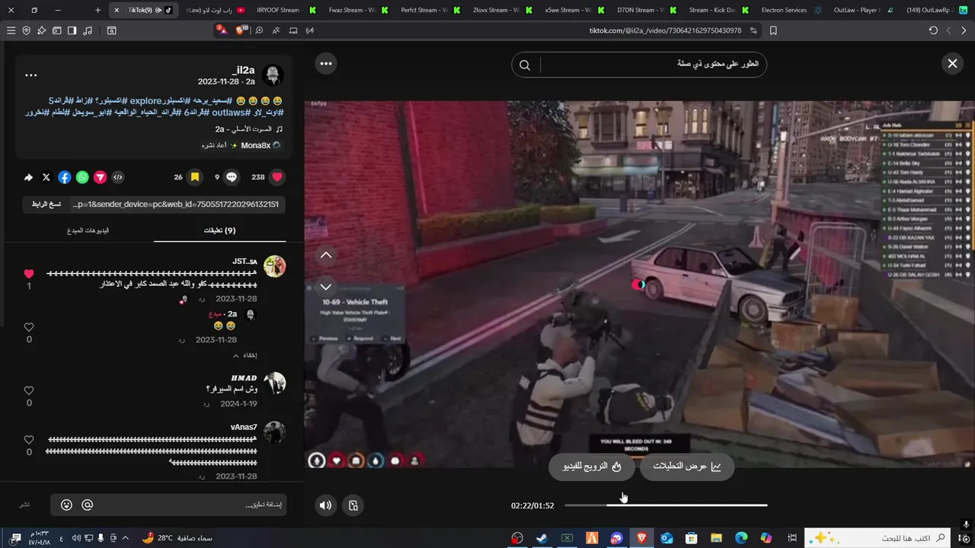975x548 pixels.
Task: Collapse replies under JST..sa comment
Action: click(245, 355)
